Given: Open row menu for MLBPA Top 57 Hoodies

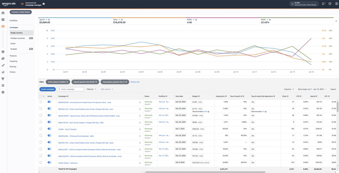Looking at the screenshot, I should [x=140, y=129].
